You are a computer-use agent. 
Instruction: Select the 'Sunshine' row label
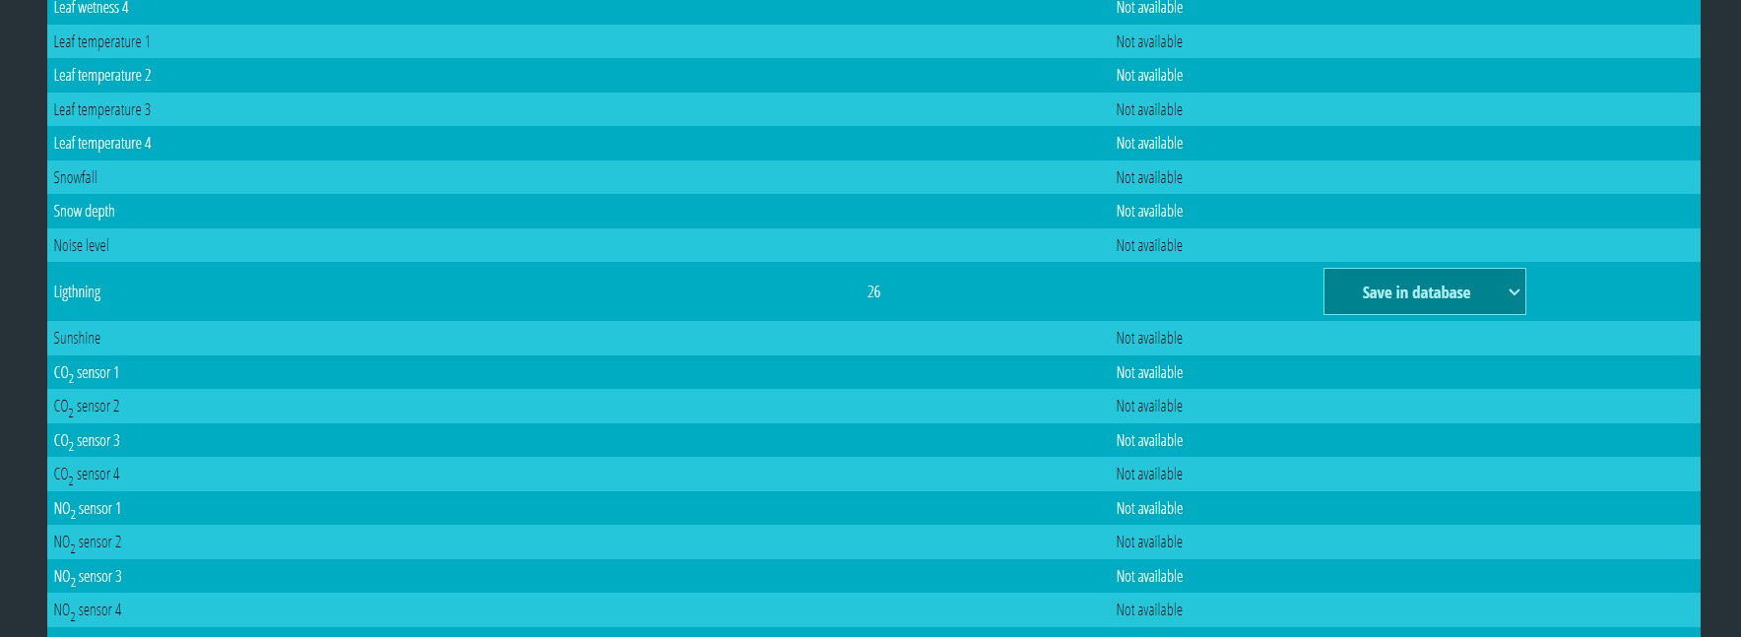tap(77, 338)
